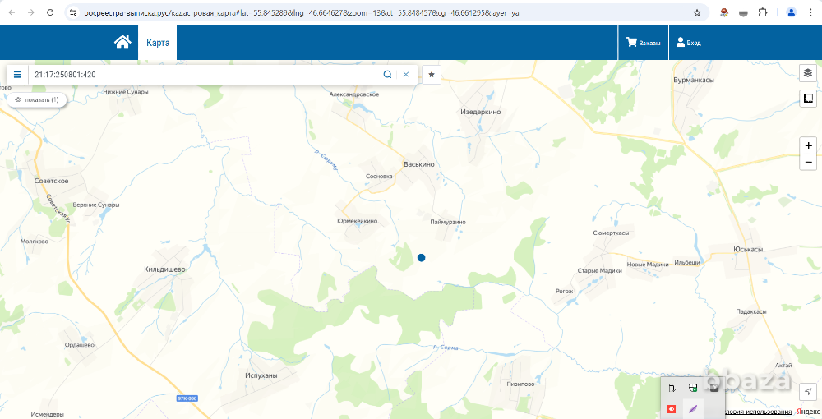Viewport: 822px width, 419px height.
Task: Click the blue parcel marker on map
Action: point(422,258)
